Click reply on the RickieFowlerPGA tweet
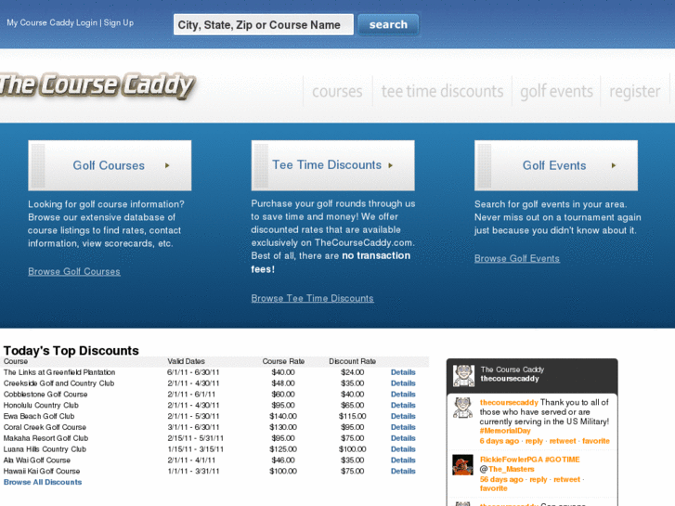The width and height of the screenshot is (675, 506). 539,479
